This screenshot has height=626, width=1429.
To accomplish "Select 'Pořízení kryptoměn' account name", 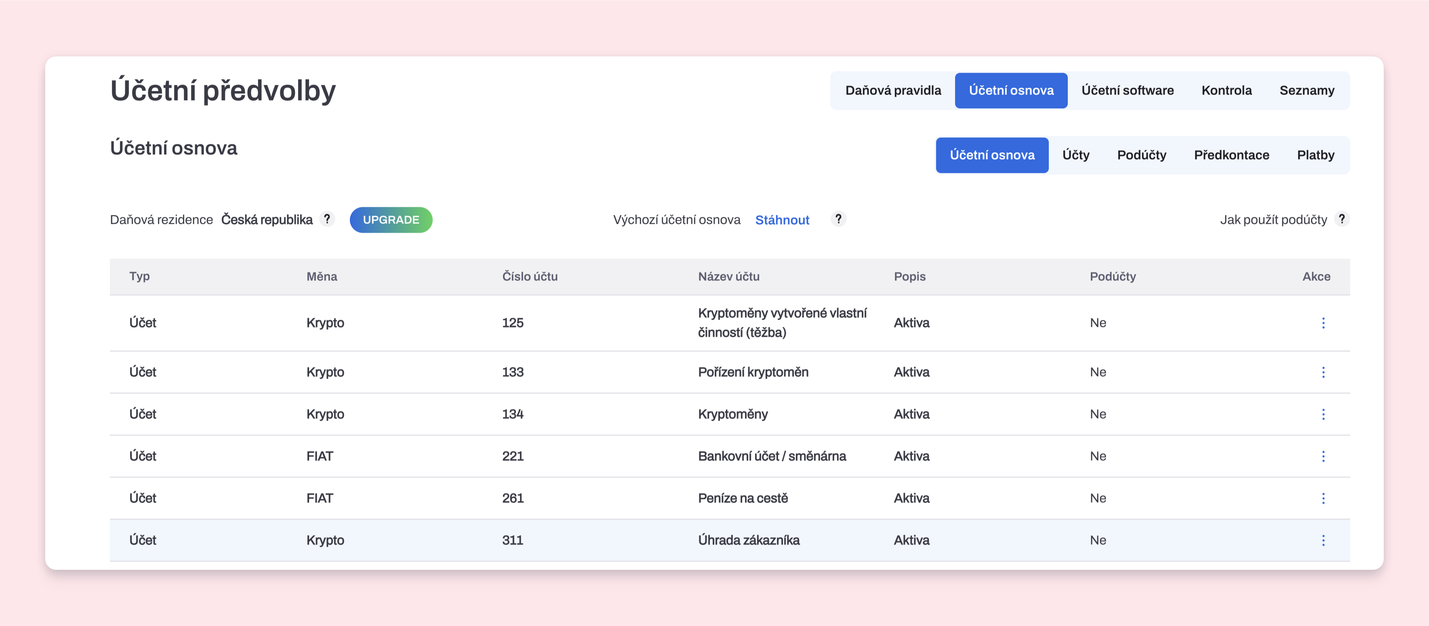I will tap(753, 372).
